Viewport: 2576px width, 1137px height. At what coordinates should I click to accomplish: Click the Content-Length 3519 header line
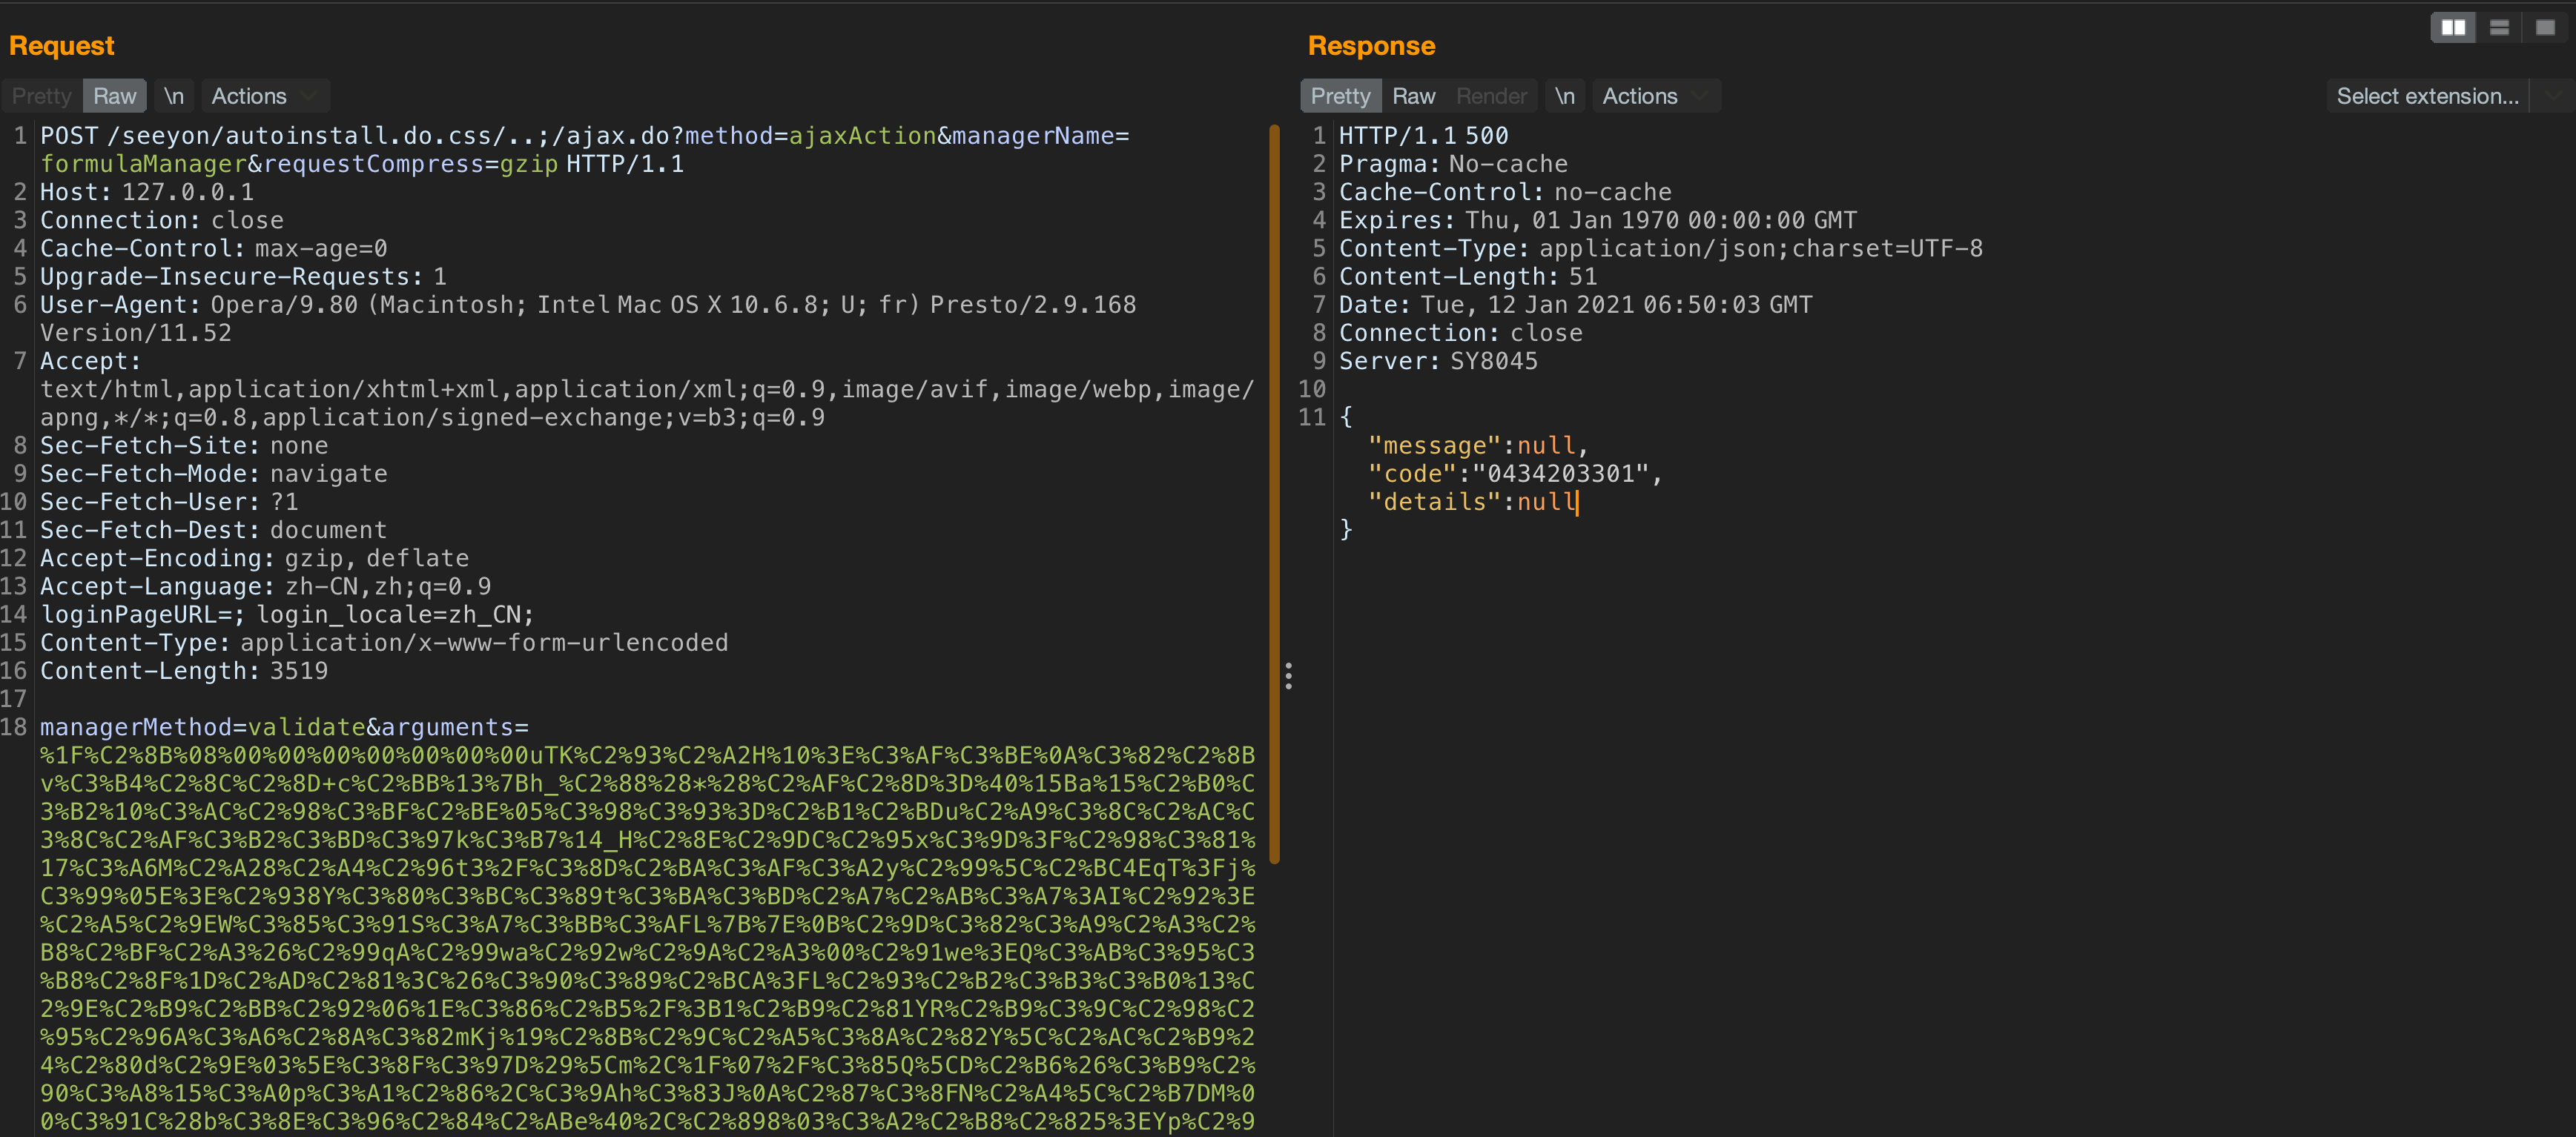pyautogui.click(x=184, y=671)
